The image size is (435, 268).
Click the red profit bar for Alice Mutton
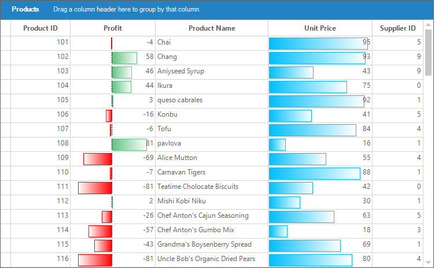(98, 158)
